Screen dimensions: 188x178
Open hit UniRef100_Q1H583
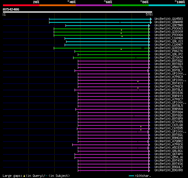click(x=169, y=19)
